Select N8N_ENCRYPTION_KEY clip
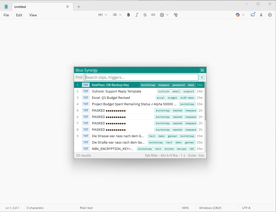Screen dimensions: 276x212 (x=139, y=149)
